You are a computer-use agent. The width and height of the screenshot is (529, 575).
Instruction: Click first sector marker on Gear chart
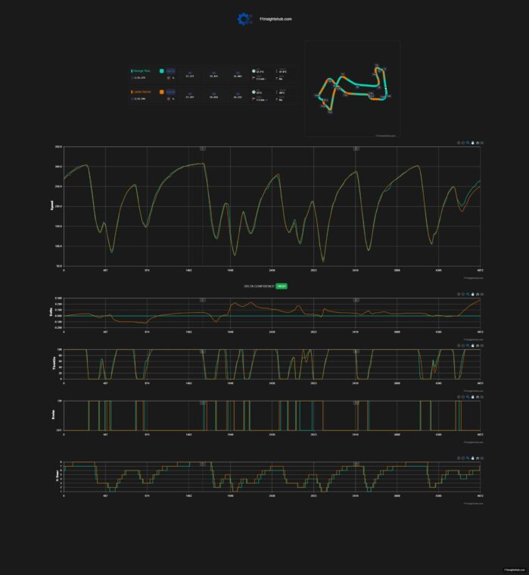point(202,464)
